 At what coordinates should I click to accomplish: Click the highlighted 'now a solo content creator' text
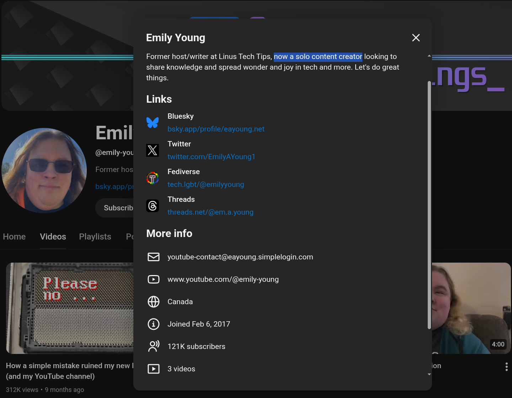[x=318, y=57]
